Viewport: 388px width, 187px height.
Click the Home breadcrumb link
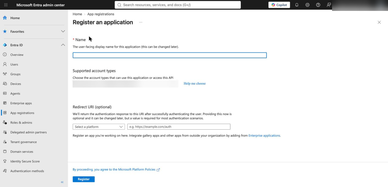pos(77,14)
